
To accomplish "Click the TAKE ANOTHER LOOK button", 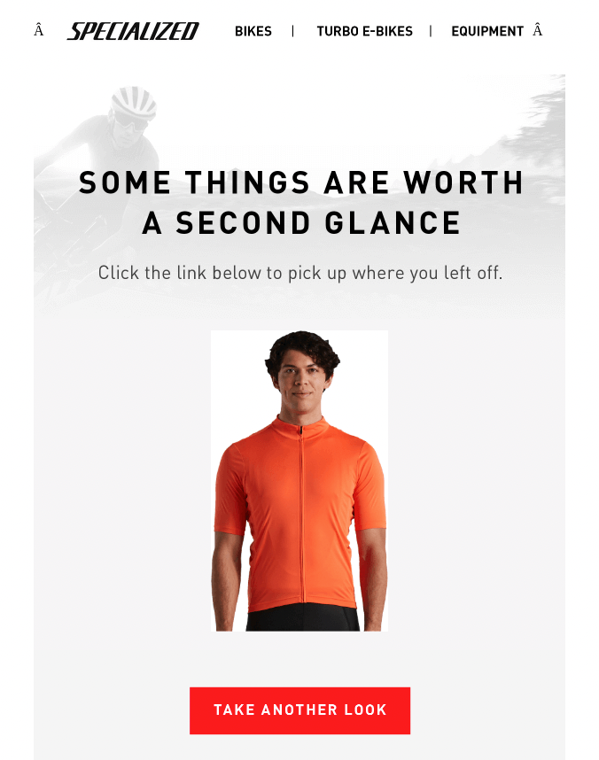I will coord(299,710).
